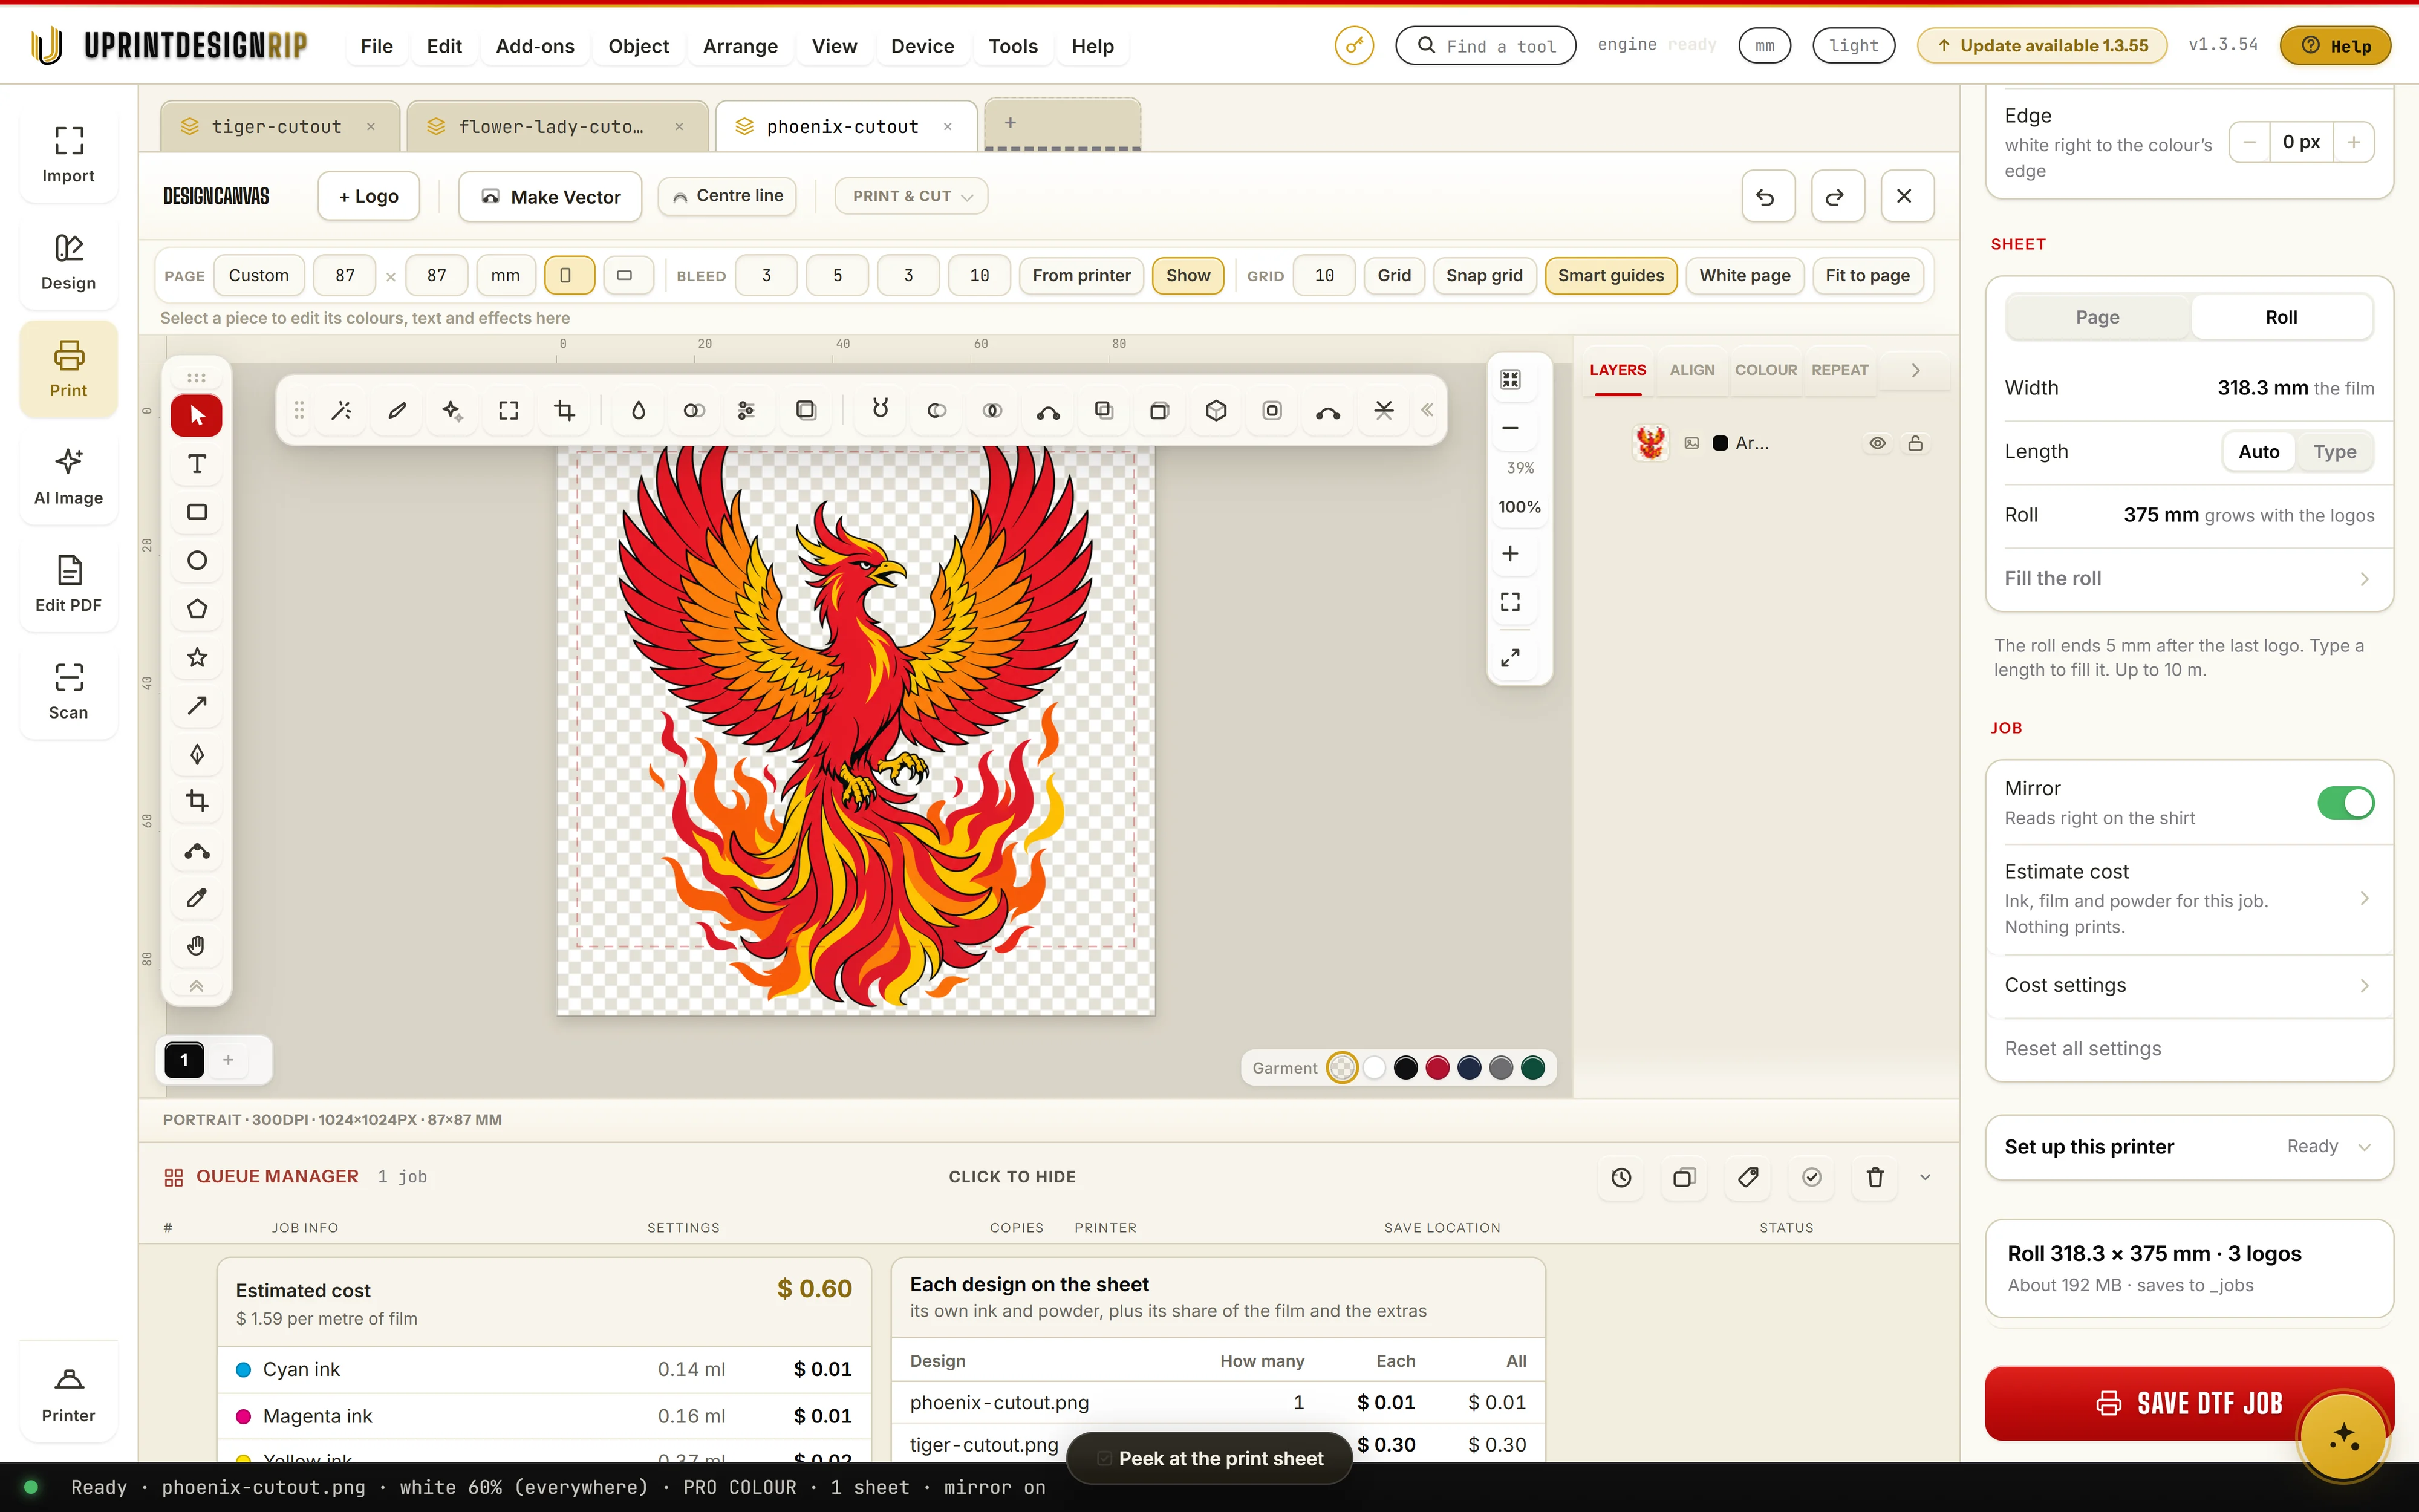Open the Custom page size dropdown

pyautogui.click(x=258, y=275)
